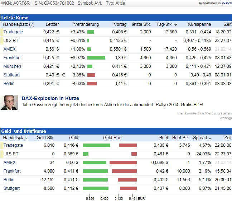232x202 pixels.
Task: Select Frankfurt Brief-Stk. value 10.000
Action: pyautogui.click(x=183, y=171)
